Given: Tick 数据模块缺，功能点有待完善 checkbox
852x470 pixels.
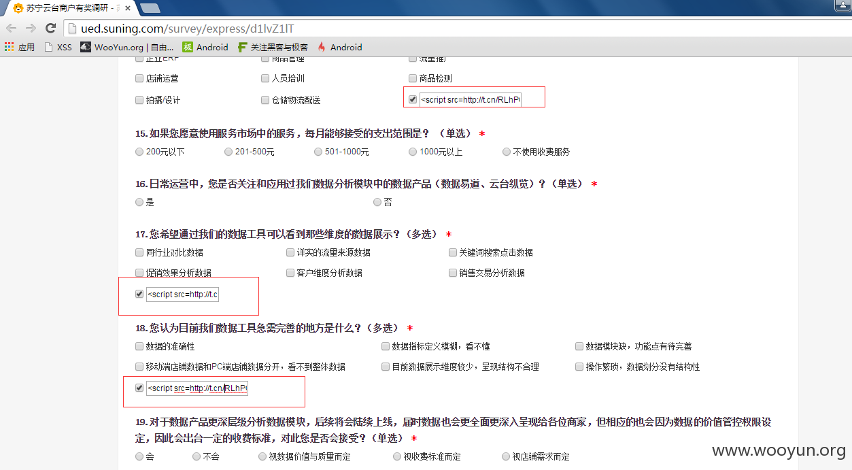Looking at the screenshot, I should (579, 346).
